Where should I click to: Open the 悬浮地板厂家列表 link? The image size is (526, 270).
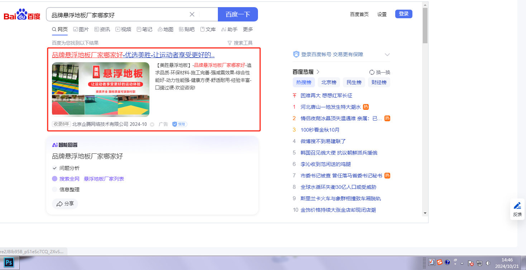tap(104, 179)
